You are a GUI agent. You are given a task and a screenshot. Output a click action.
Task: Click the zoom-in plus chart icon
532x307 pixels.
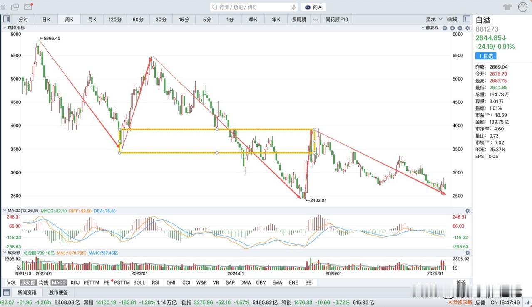pyautogui.click(x=452, y=28)
